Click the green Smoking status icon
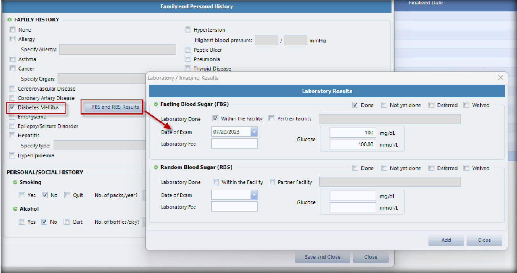This screenshot has width=517, height=273. [x=15, y=182]
